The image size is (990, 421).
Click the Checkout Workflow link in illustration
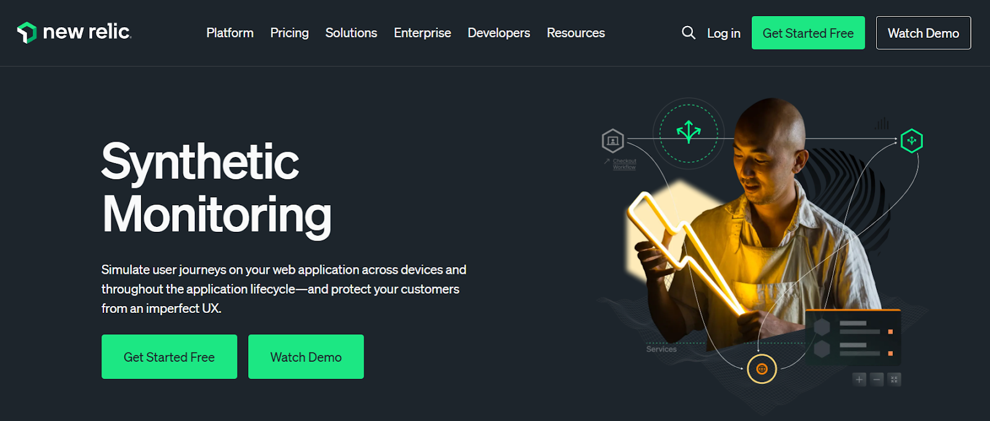pos(624,164)
